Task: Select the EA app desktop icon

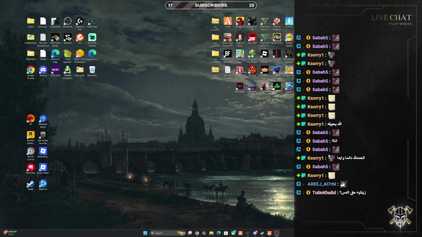Action: pyautogui.click(x=31, y=120)
